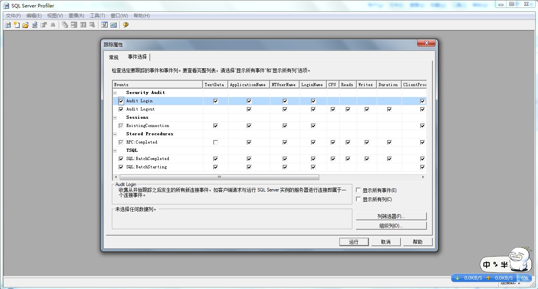
Task: Click the TextData column header
Action: 216,85
